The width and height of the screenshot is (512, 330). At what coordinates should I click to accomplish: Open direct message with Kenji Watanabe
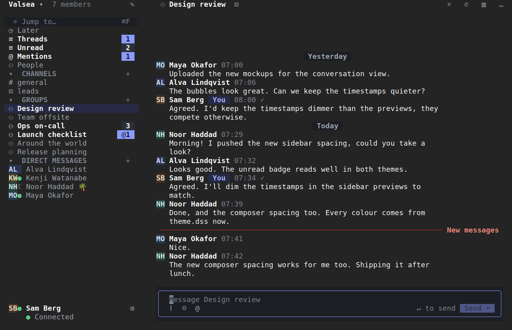tap(71, 178)
